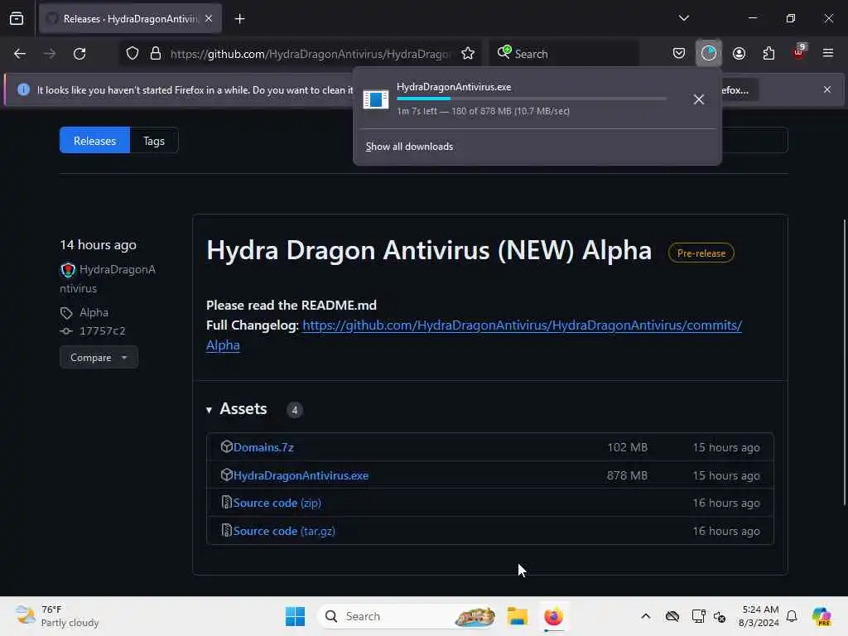Close the Releases HydraDragonAntivirus tab
The width and height of the screenshot is (848, 636).
[209, 18]
